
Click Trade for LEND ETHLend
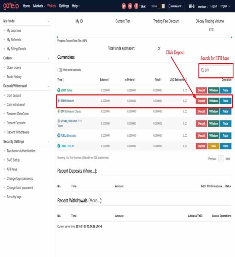coord(226,146)
